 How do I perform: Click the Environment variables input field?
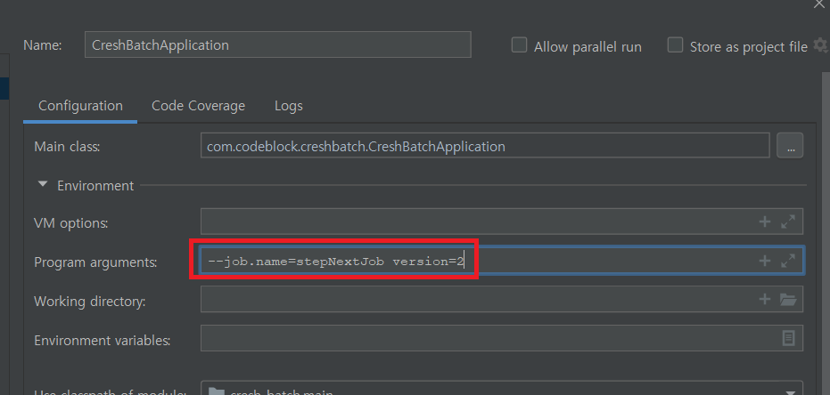486,338
